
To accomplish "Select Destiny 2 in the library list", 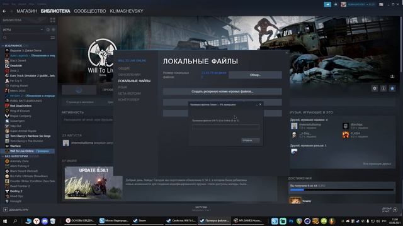I will pyautogui.click(x=16, y=191).
